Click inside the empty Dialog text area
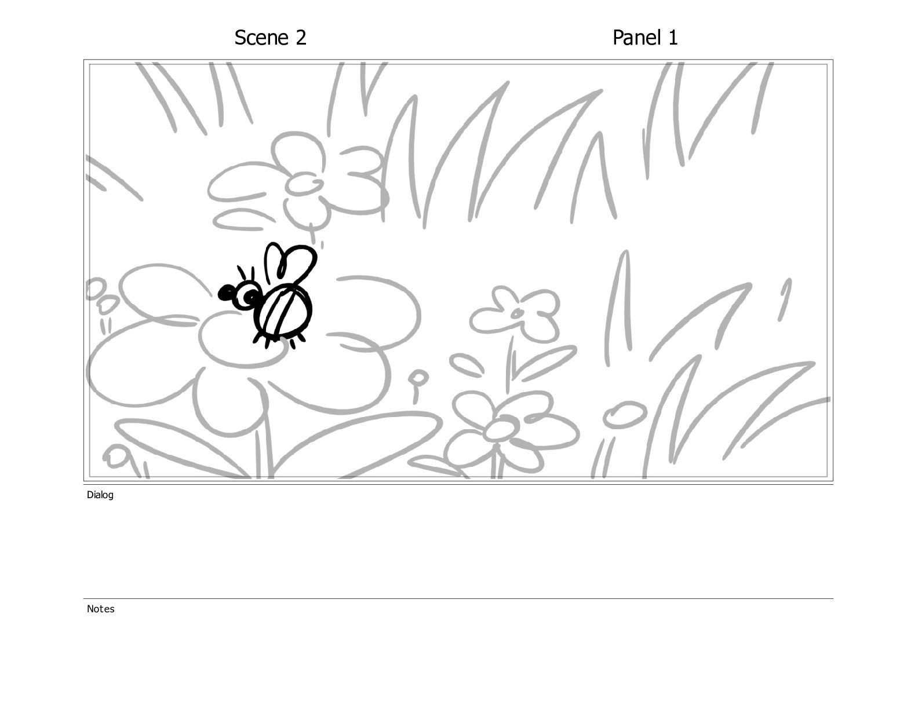This screenshot has width=918, height=709. click(458, 547)
